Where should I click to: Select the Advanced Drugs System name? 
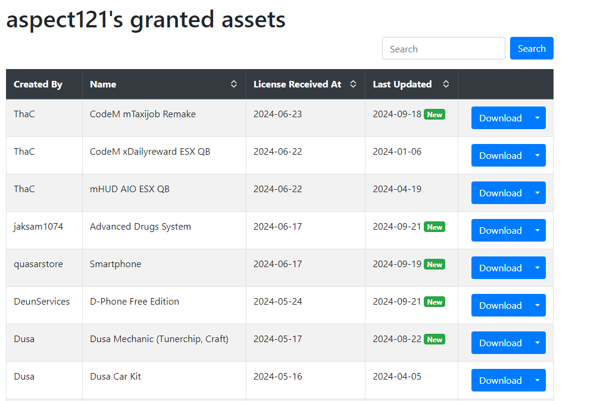point(140,227)
